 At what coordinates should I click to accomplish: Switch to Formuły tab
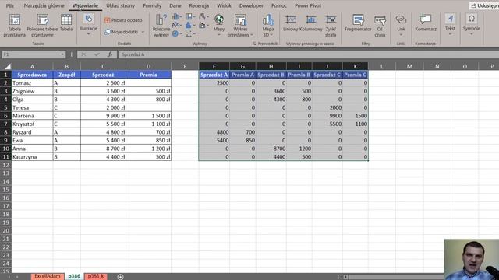[152, 5]
